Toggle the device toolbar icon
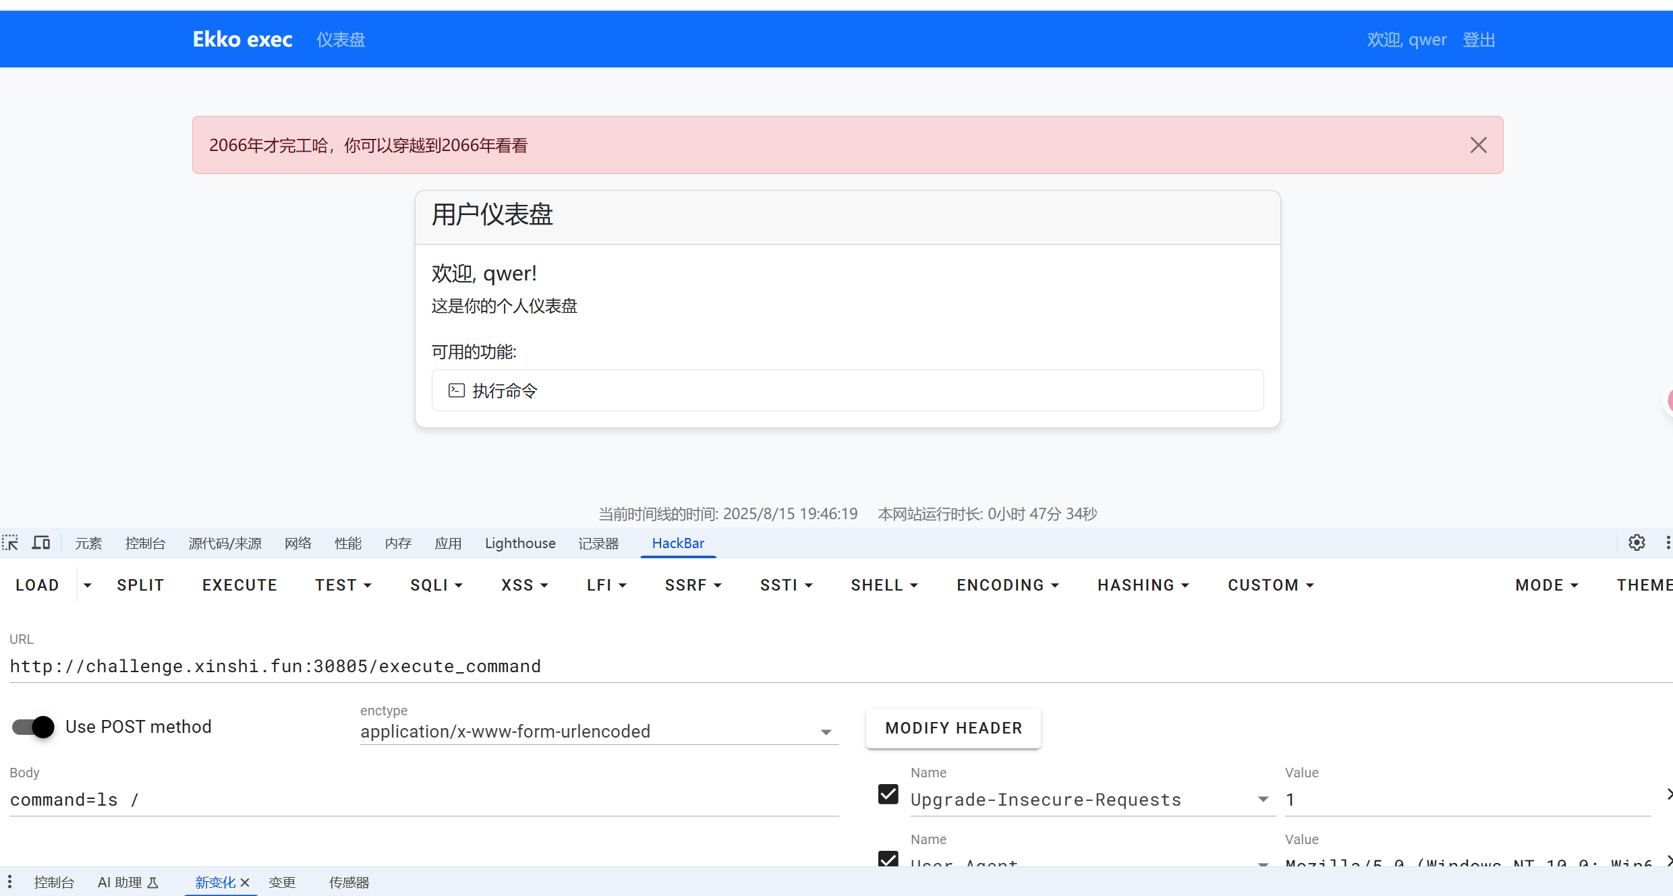This screenshot has width=1673, height=896. [x=41, y=543]
